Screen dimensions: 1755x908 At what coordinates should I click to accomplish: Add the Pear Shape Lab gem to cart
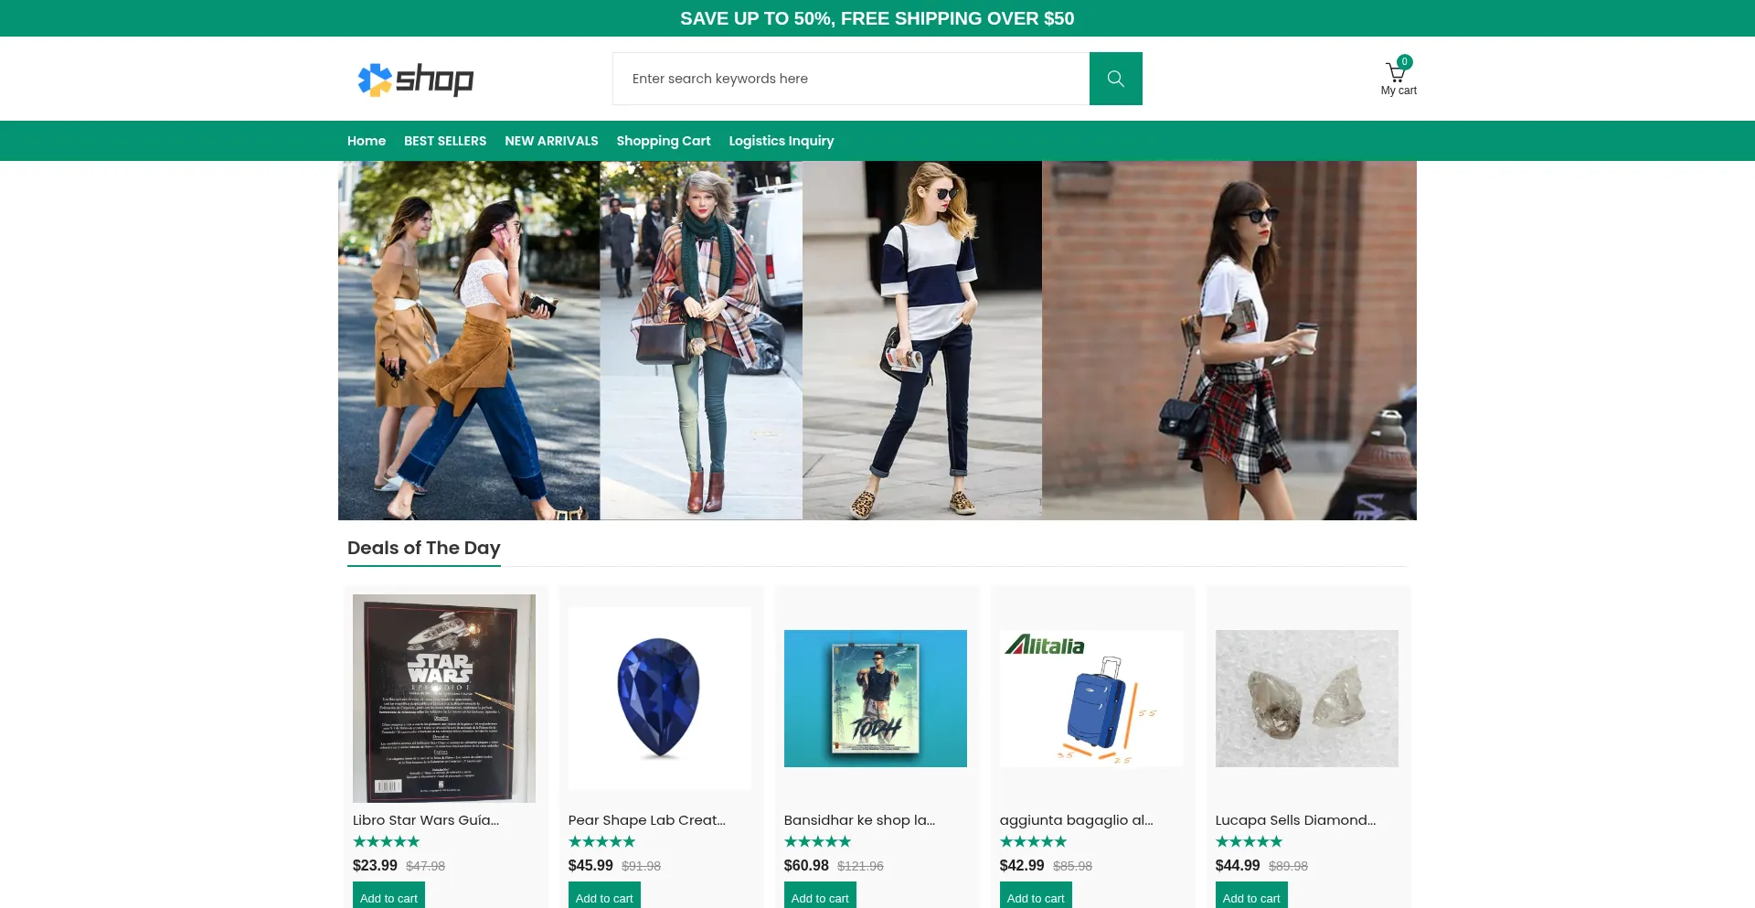click(604, 897)
